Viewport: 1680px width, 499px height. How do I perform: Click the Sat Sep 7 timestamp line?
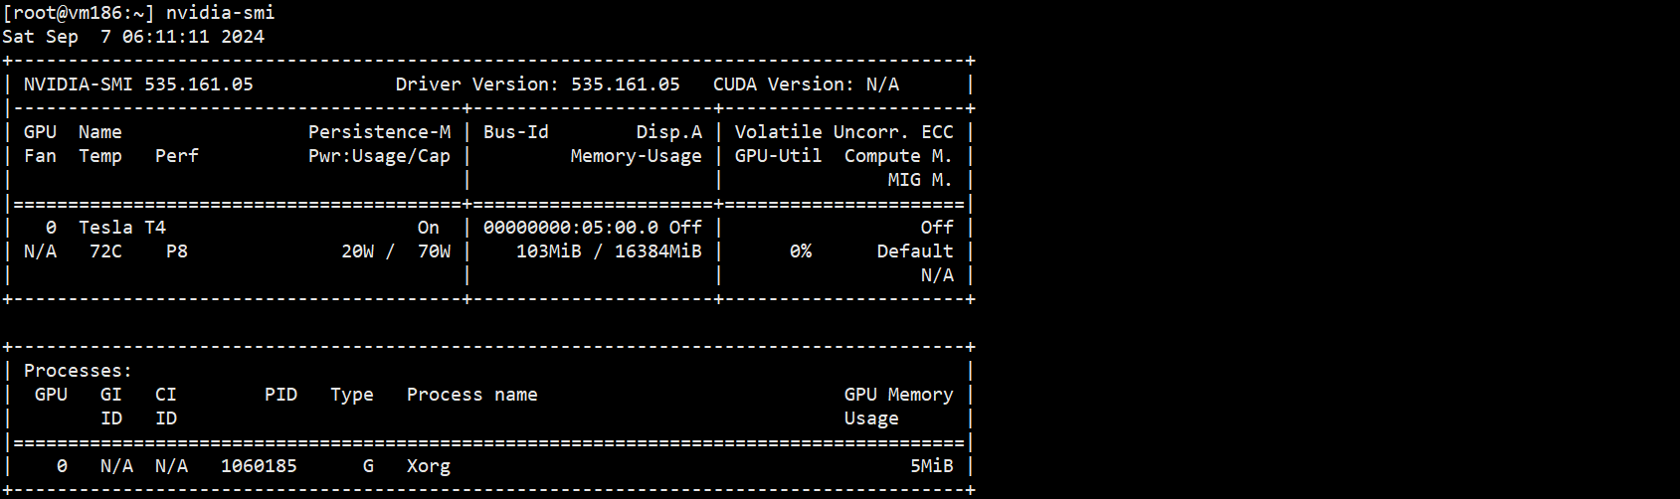133,37
